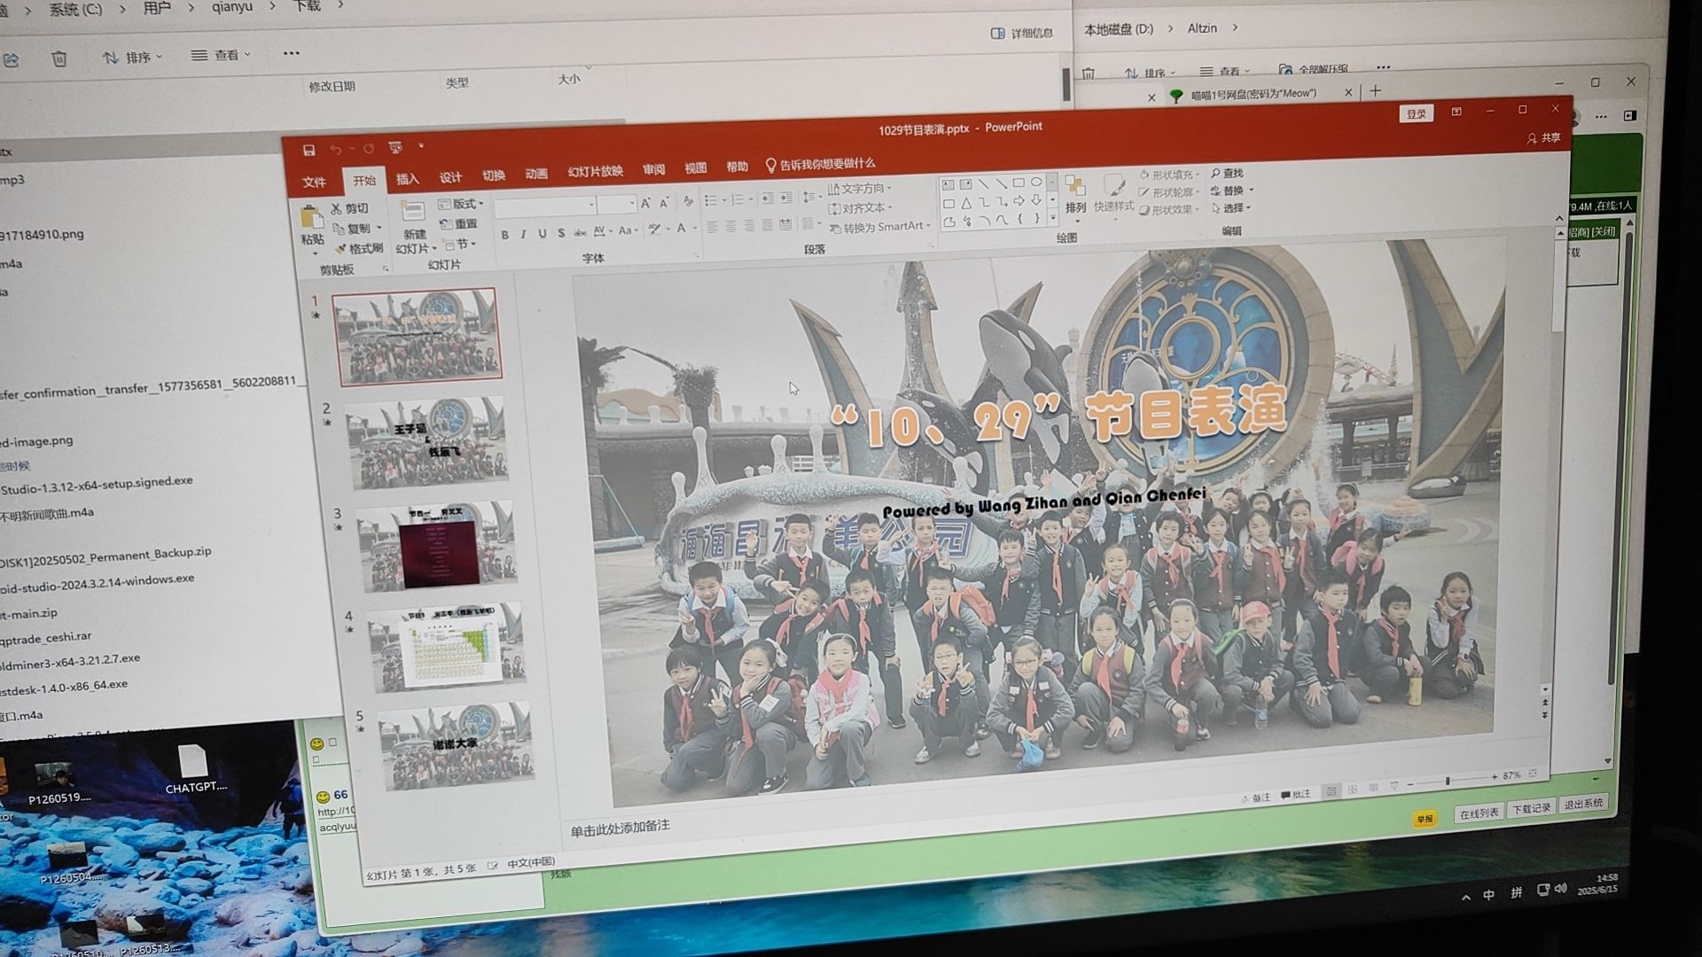This screenshot has height=957, width=1702.
Task: Click the Save icon in quick access toolbar
Action: pos(308,150)
